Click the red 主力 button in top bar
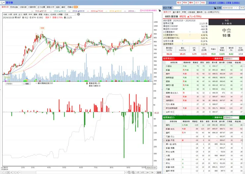Viewport: 245px width, 174px height. pyautogui.click(x=197, y=3)
